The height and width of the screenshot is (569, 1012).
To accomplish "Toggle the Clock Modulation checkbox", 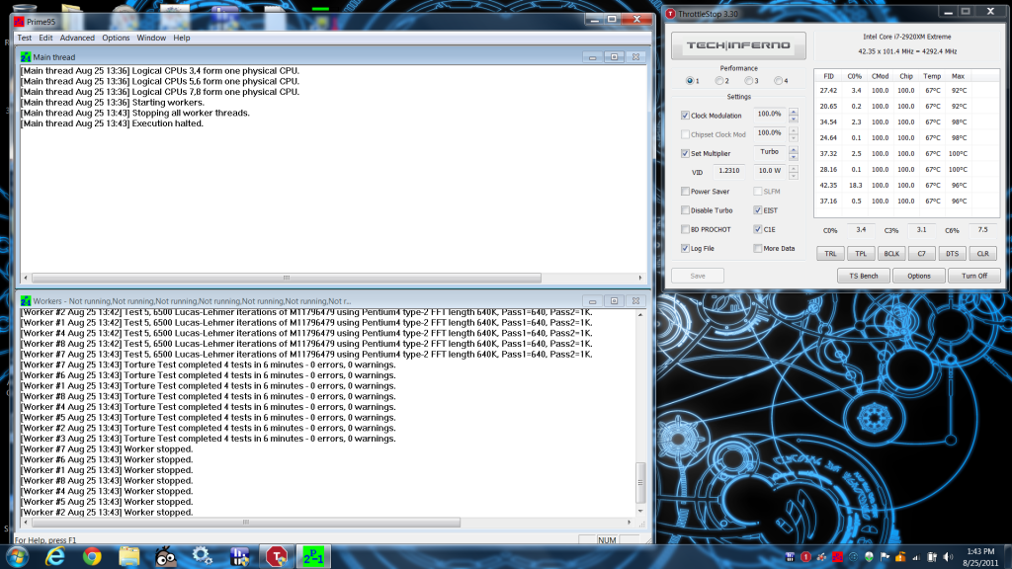I will point(685,116).
